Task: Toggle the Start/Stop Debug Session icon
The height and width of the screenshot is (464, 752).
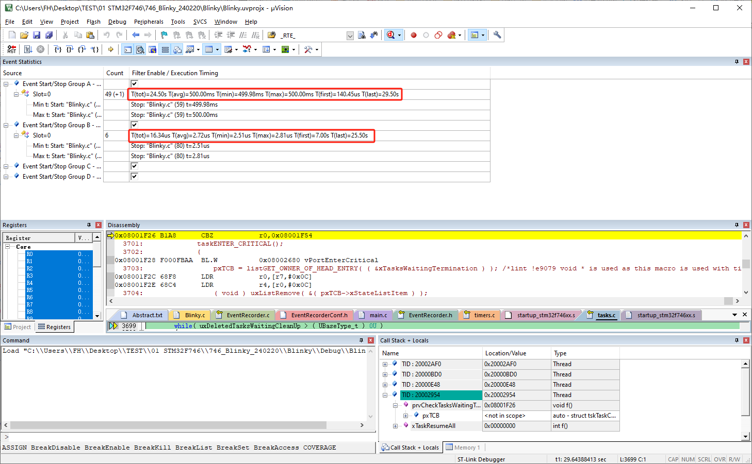Action: 391,35
